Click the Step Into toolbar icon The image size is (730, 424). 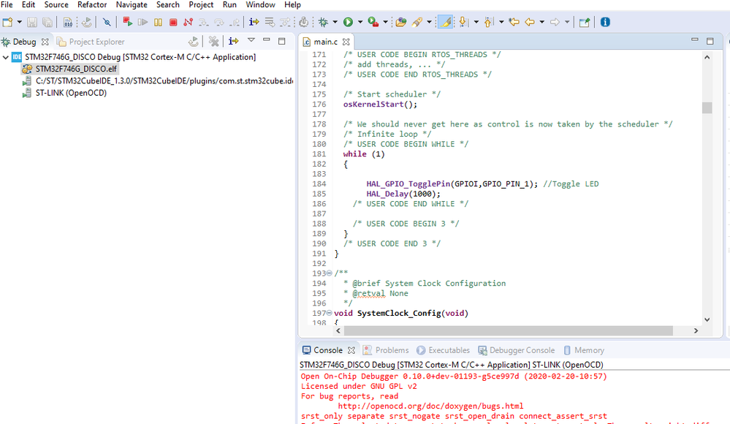(x=203, y=22)
